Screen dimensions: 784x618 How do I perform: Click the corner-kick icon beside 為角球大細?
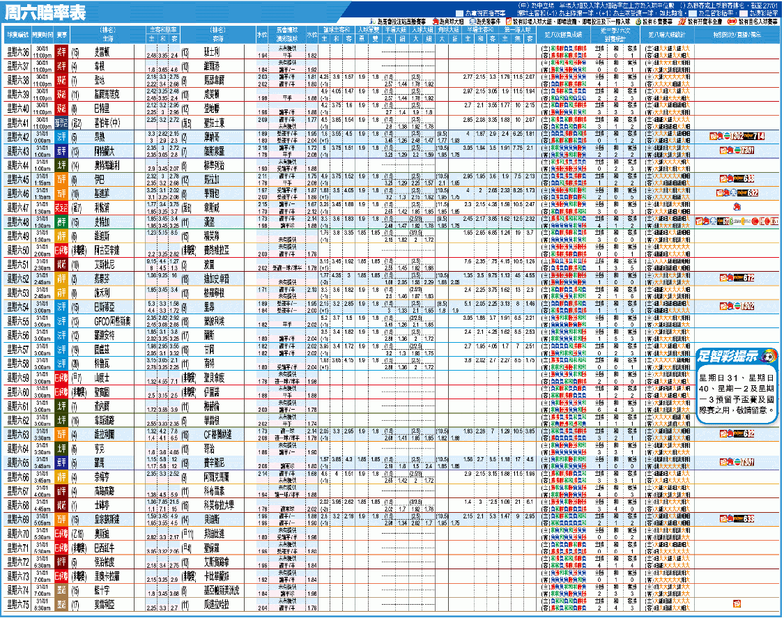tap(435, 22)
